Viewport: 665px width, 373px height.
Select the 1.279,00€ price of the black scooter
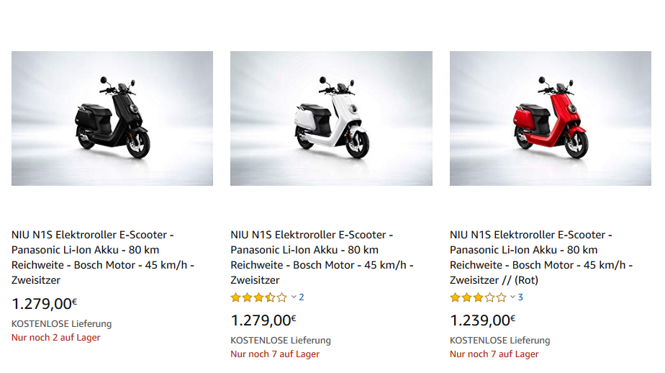coord(45,304)
